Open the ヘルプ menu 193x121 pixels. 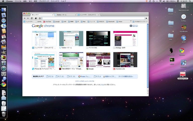pyautogui.click(x=64, y=1)
